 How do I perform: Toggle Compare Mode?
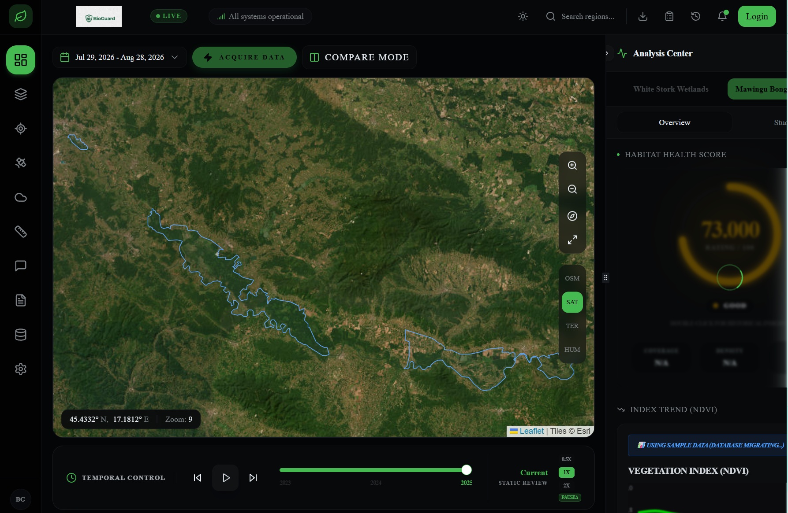359,57
